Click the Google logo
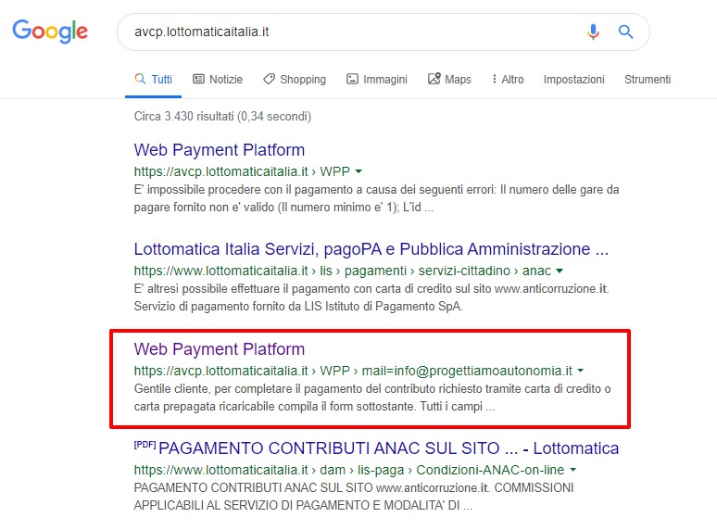This screenshot has width=717, height=530. coord(50,32)
